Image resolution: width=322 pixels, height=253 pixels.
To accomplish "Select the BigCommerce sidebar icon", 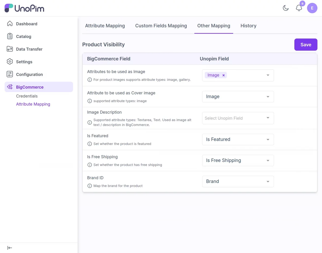I will point(9,87).
